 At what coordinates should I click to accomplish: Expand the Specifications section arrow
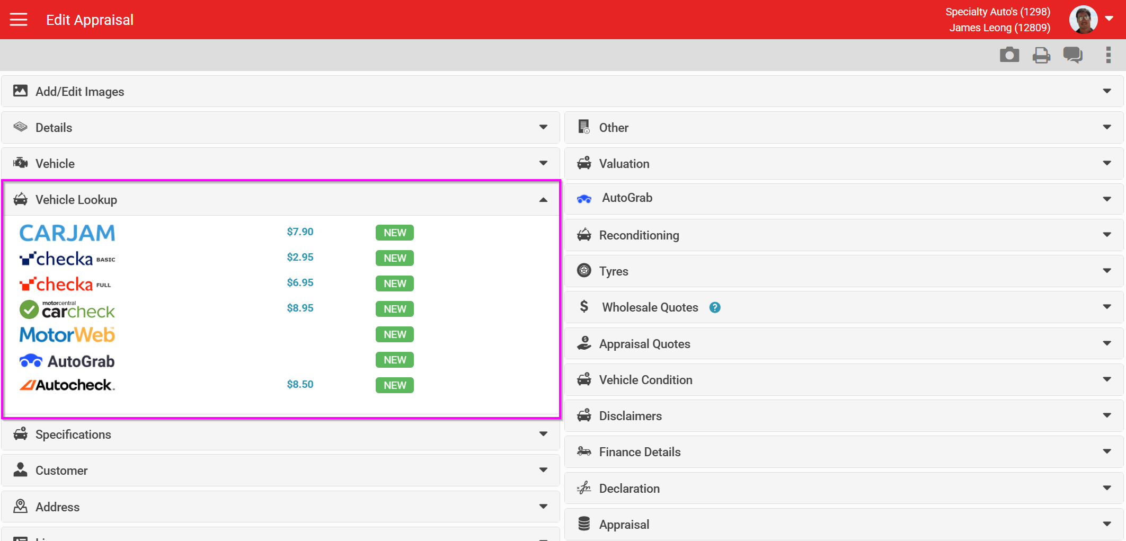(543, 434)
